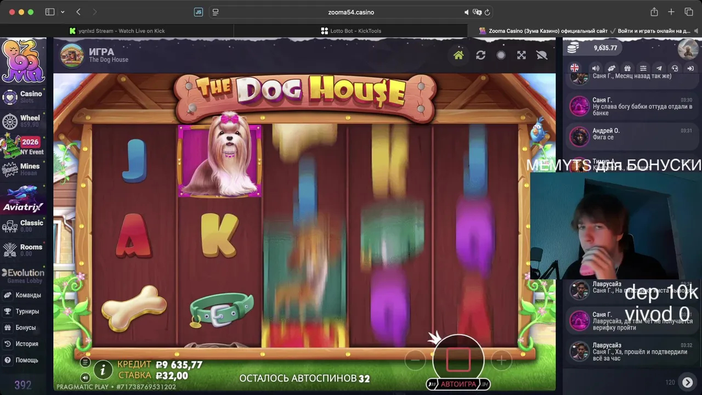702x395 pixels.
Task: Go to Турниры page
Action: click(x=22, y=312)
